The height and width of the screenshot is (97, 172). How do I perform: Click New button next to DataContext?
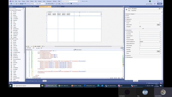158,25
